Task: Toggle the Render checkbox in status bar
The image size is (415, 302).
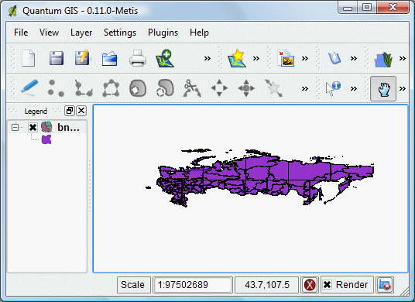Action: (x=328, y=285)
